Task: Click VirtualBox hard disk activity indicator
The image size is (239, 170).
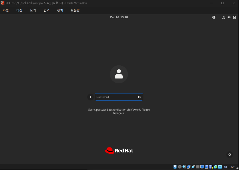Action: (175, 167)
